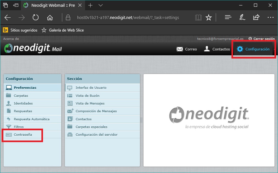This screenshot has width=278, height=173.
Task: Show set aside tabs icon
Action: 5,5
